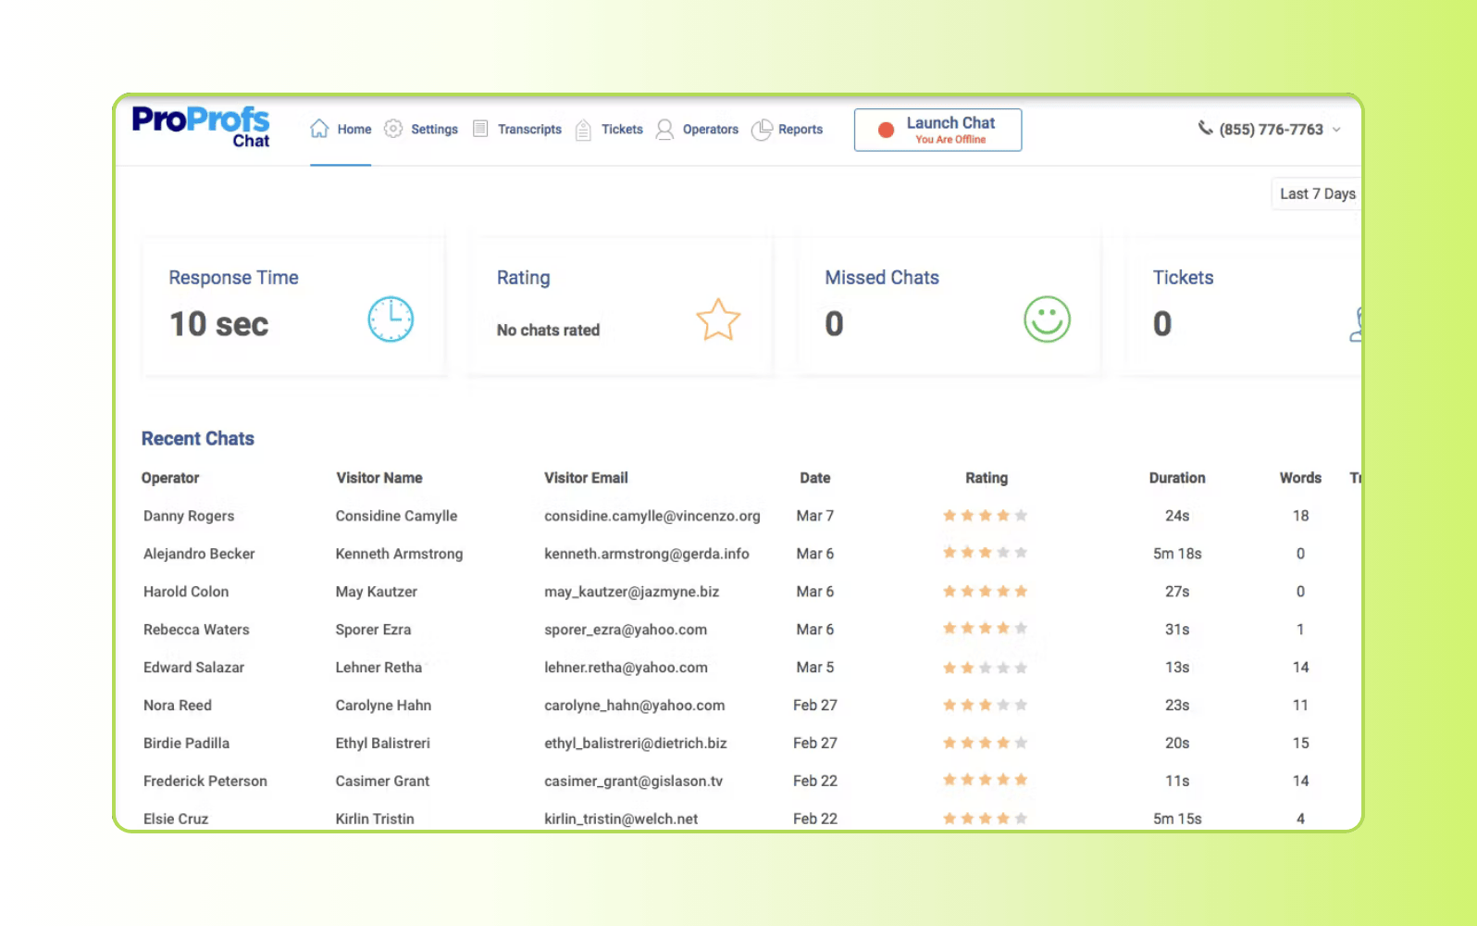This screenshot has width=1477, height=926.
Task: Sort by the Rating column header
Action: point(987,478)
